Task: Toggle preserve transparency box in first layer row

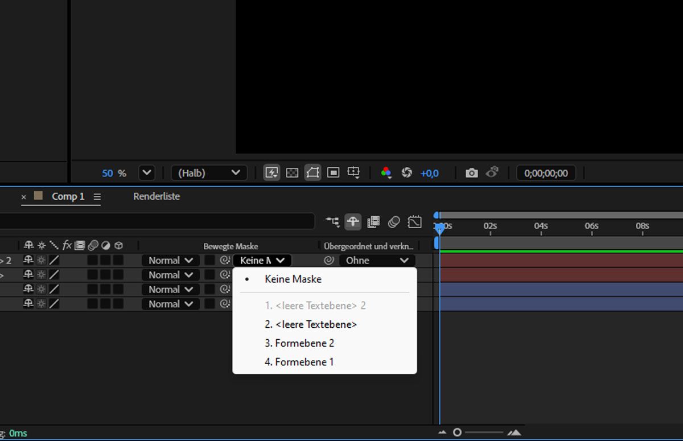Action: pyautogui.click(x=210, y=261)
